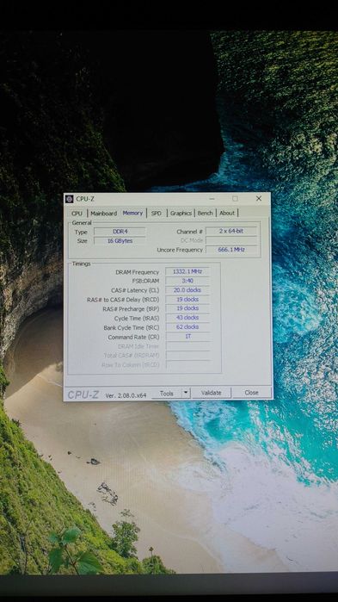The height and width of the screenshot is (602, 338).
Task: Click the empty DRAM Idle Timer field
Action: point(188,346)
